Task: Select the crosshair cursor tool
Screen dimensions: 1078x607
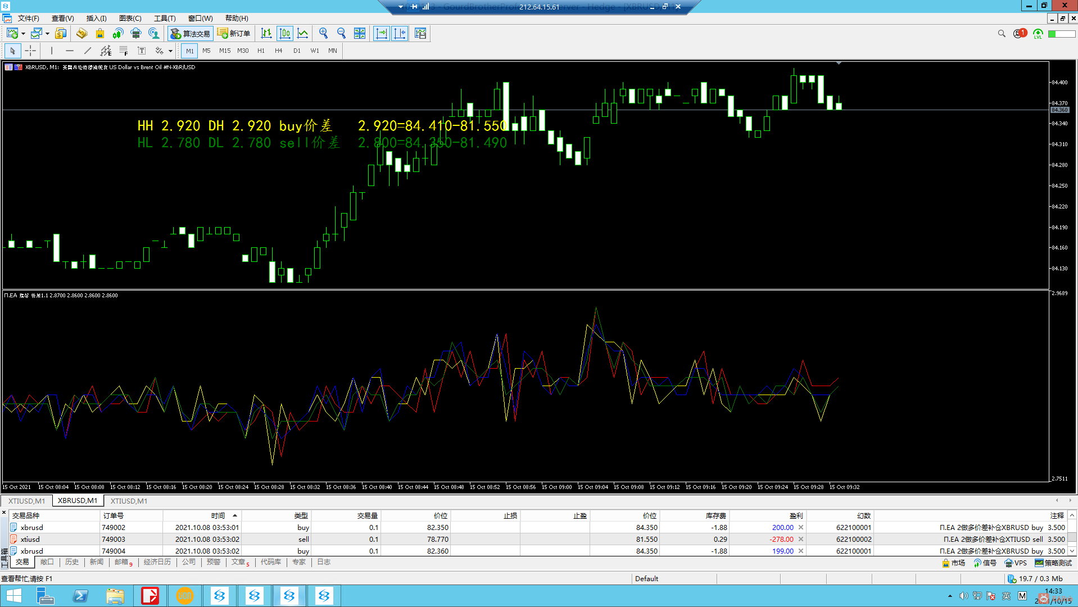Action: [x=30, y=51]
